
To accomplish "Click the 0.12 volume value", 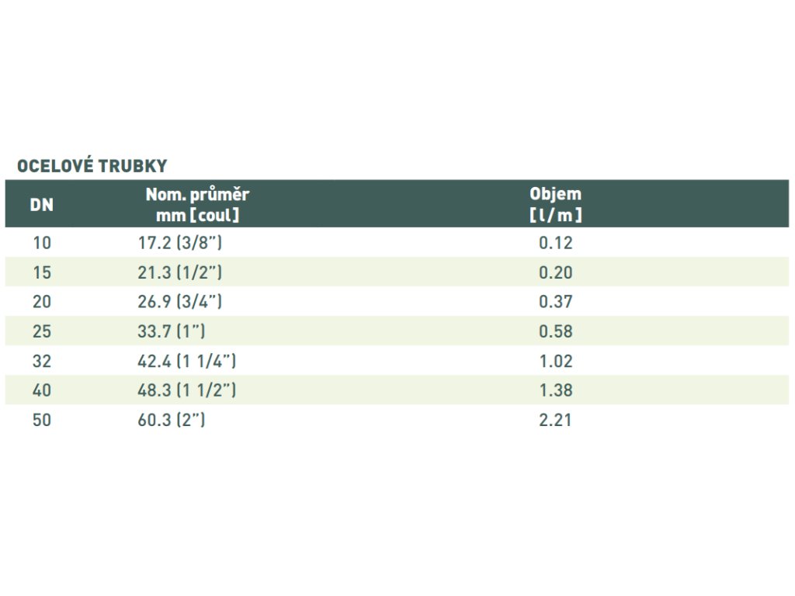I will click(555, 243).
